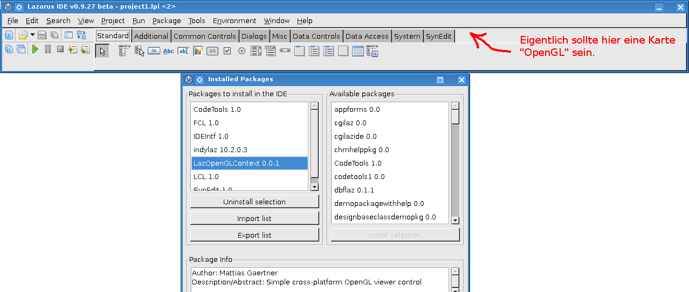Click the Export list button
The image size is (689, 292).
[x=254, y=235]
